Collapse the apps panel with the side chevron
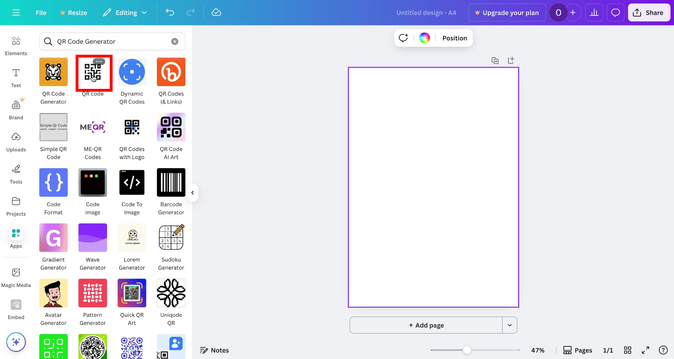The image size is (674, 359). [x=192, y=192]
